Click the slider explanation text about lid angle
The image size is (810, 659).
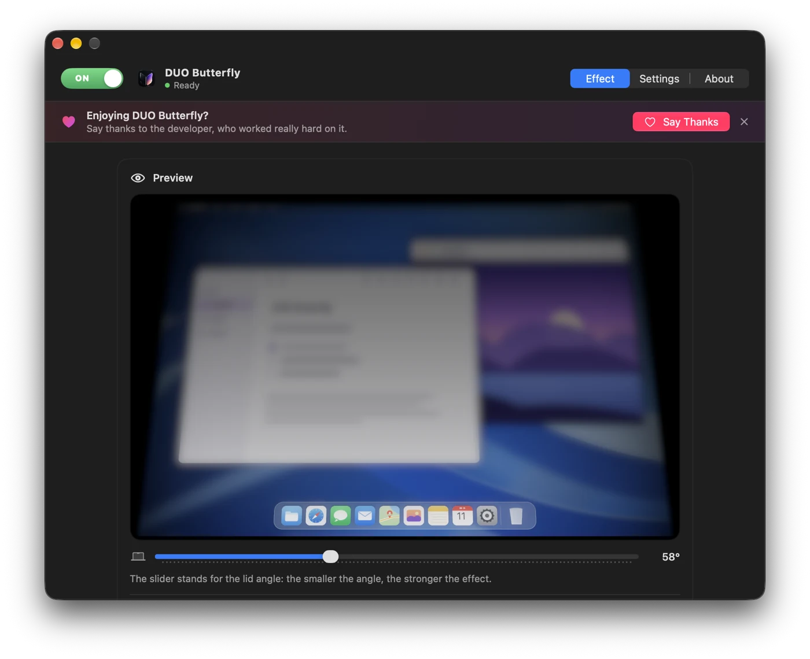311,579
